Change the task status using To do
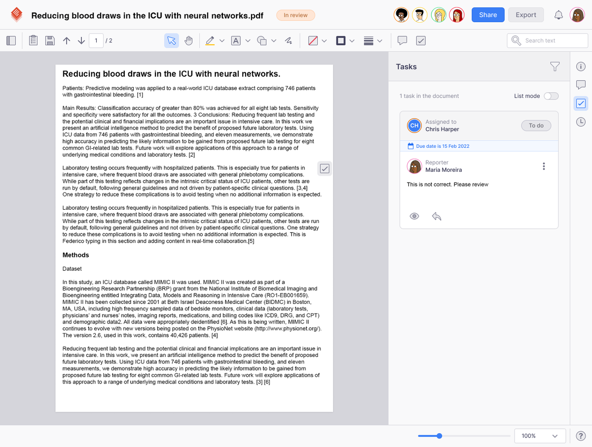 [536, 126]
